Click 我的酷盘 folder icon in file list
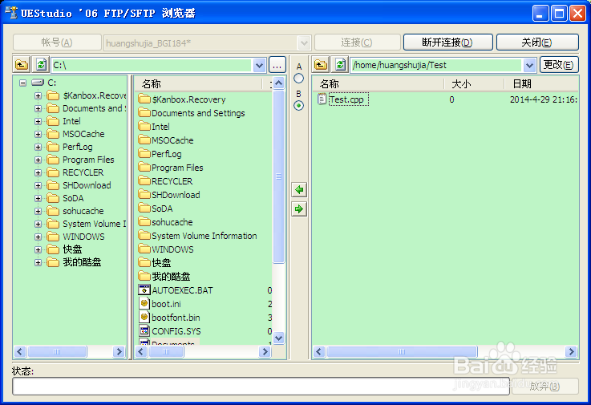The width and height of the screenshot is (591, 405). pos(144,276)
